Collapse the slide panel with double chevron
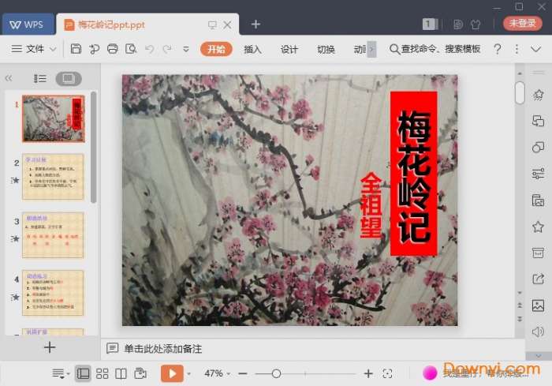 tap(9, 78)
